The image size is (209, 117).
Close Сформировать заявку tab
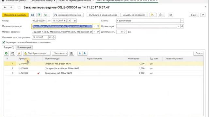55,1
